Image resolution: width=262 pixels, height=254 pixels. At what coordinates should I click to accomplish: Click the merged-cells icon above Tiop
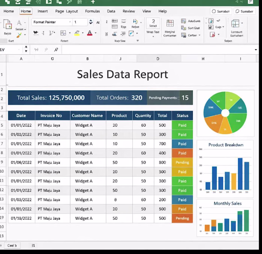tap(115, 21)
